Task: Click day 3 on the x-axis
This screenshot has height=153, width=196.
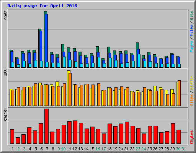Action: 24,149
